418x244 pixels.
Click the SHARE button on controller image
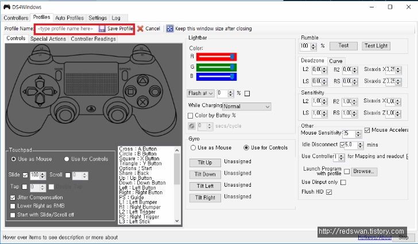click(59, 76)
